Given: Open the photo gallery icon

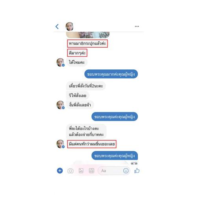Looking at the screenshot, I should (x=81, y=171).
